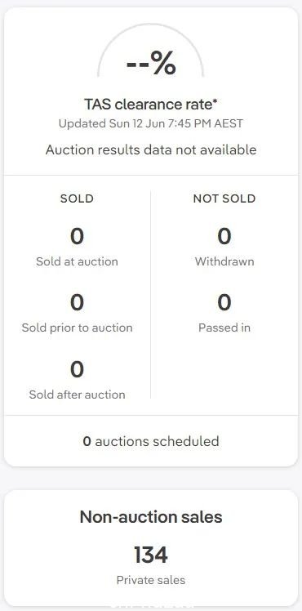Click the Sold at auction count
Viewport: 302px width, 611px height.
point(77,237)
